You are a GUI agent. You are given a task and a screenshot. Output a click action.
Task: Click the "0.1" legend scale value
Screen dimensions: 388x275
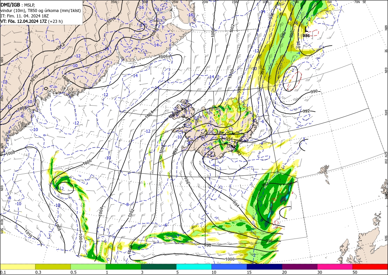(x=3, y=272)
